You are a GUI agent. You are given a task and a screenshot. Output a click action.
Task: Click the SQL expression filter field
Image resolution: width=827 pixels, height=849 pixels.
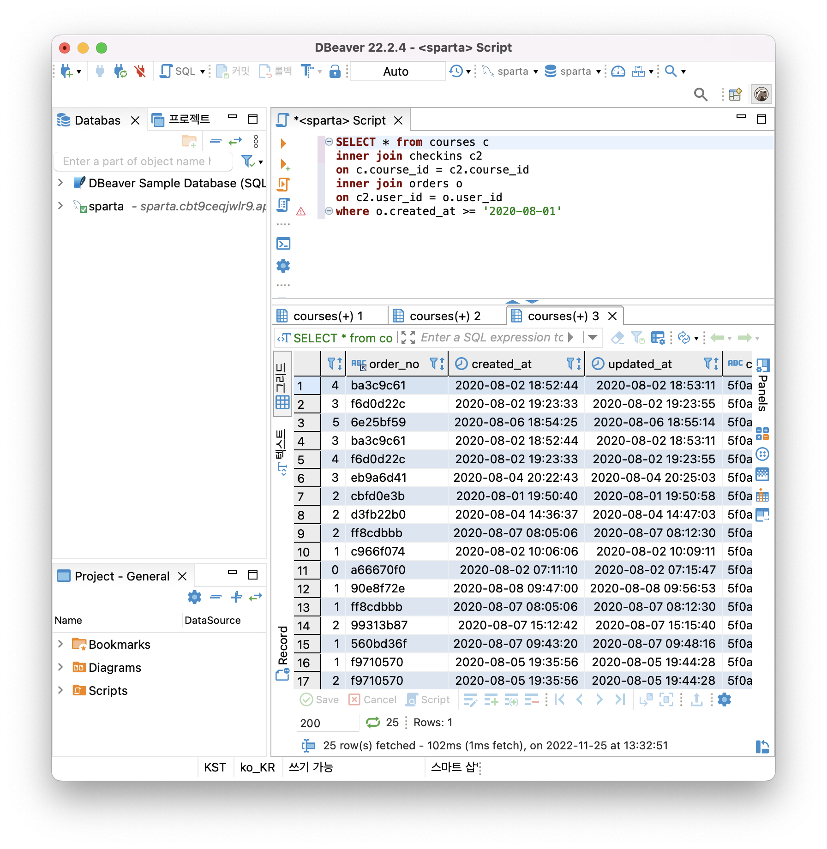(x=492, y=338)
